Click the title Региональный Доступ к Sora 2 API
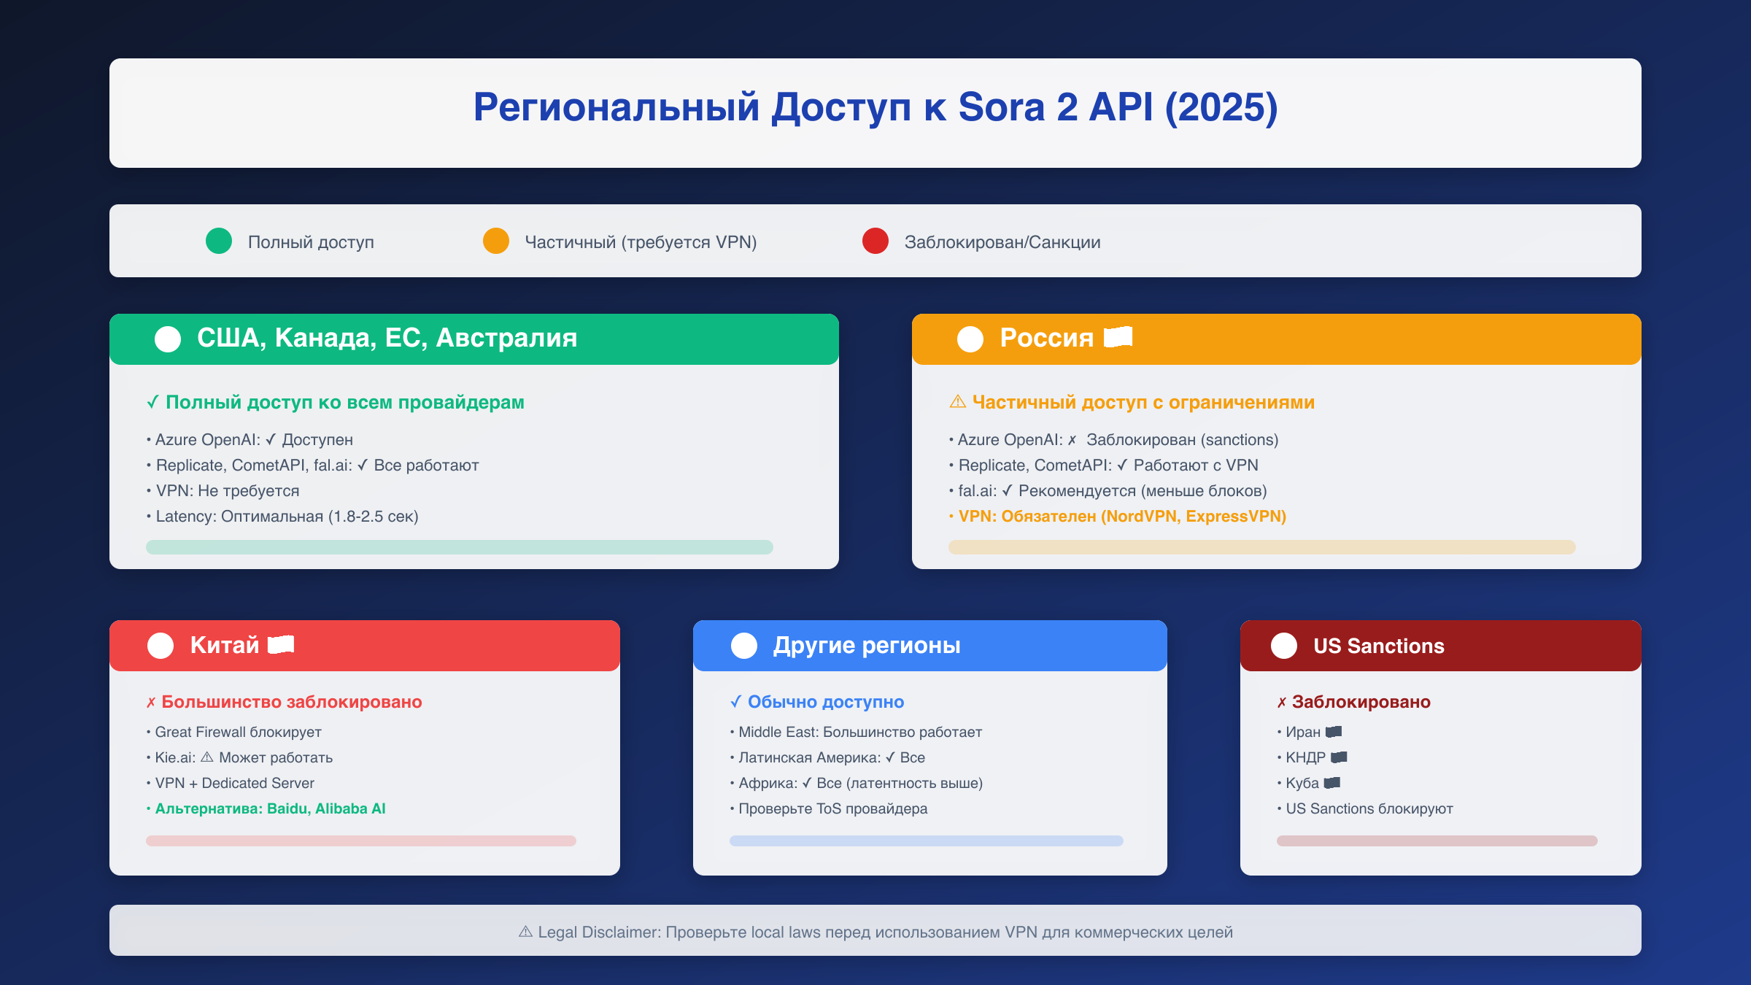Screen dimensions: 1751x985 pyautogui.click(x=875, y=108)
